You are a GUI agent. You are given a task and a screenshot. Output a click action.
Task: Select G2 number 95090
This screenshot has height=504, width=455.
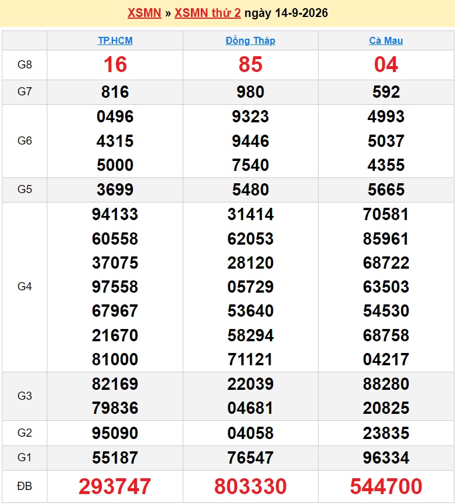[115, 433]
